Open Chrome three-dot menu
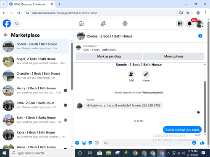210x157 pixels. tap(205, 13)
